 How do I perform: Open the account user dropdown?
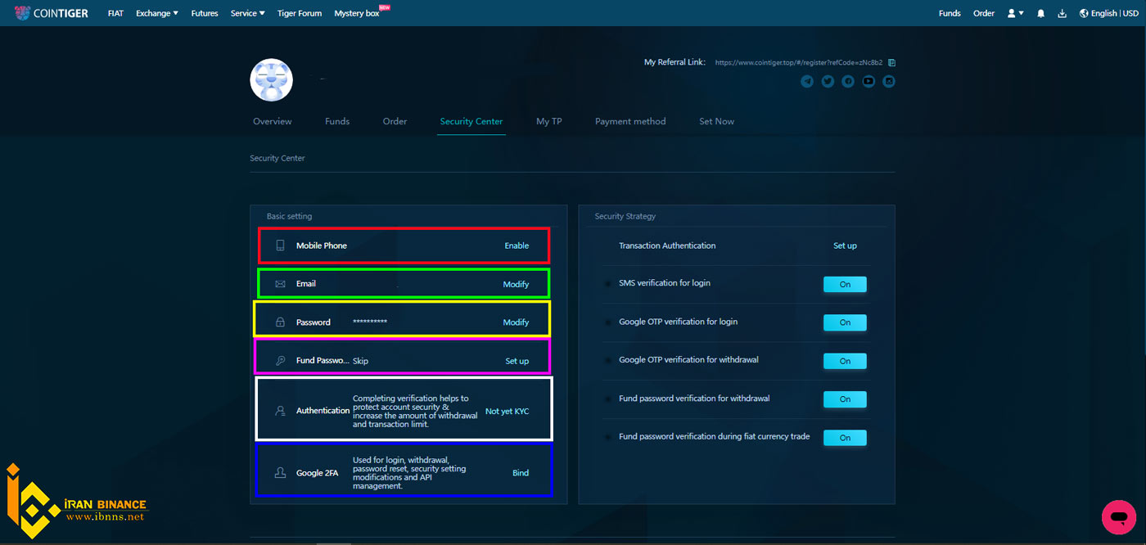click(x=1016, y=13)
